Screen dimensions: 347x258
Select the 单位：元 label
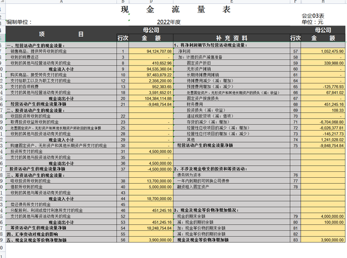[x=312, y=22]
